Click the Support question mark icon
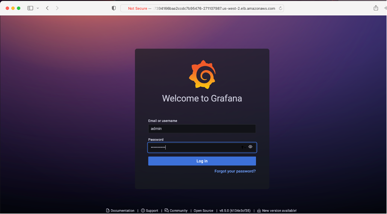This screenshot has width=387, height=214. [143, 211]
